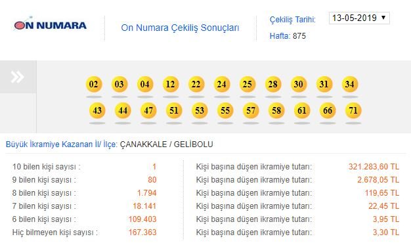Click the dropdown arrow beside the date
The width and height of the screenshot is (411, 243).
click(383, 18)
